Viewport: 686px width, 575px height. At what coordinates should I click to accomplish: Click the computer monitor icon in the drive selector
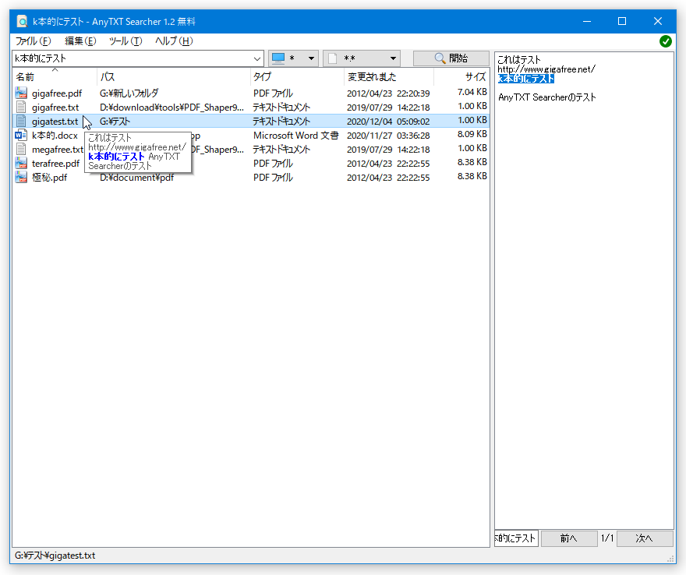pos(278,58)
